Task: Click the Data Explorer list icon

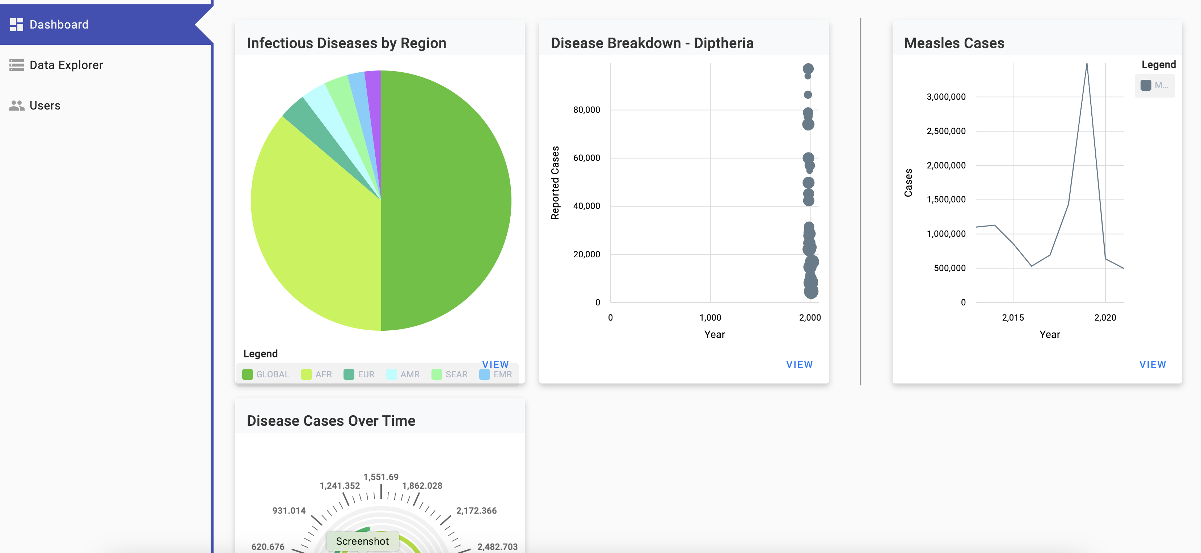Action: click(x=16, y=65)
